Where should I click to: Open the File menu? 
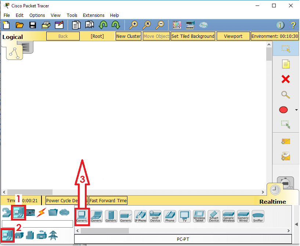(7, 15)
